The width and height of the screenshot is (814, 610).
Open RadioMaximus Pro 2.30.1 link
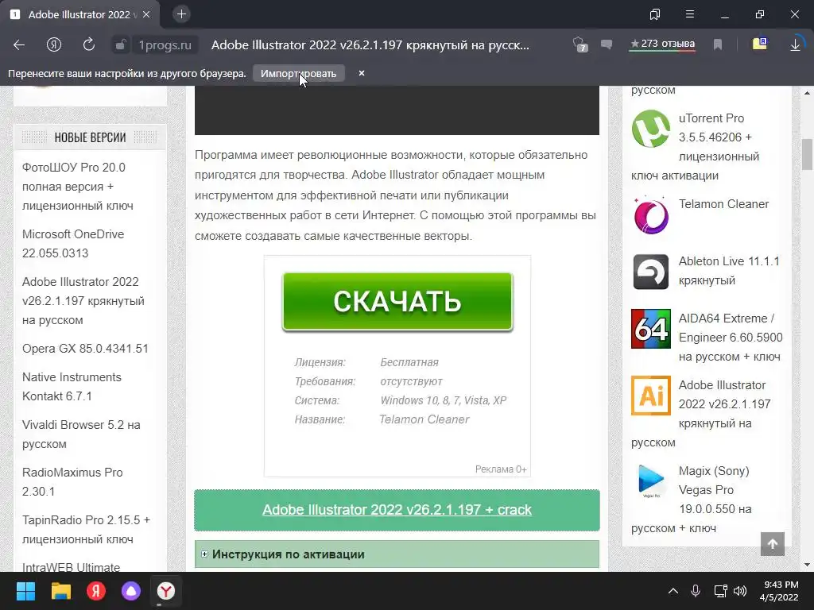(72, 482)
